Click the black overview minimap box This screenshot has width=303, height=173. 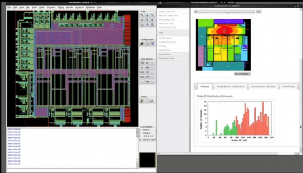(147, 160)
